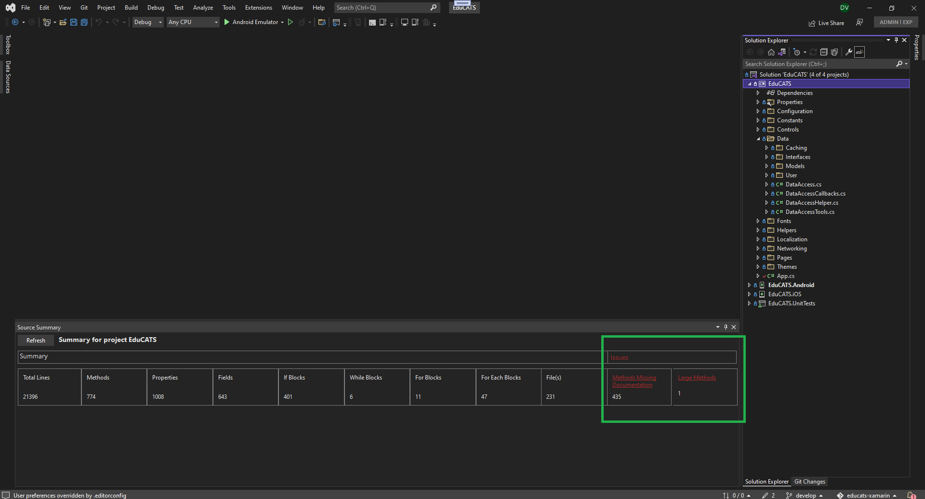Collapse the EduCATS project node
Image resolution: width=925 pixels, height=499 pixels.
(750, 84)
